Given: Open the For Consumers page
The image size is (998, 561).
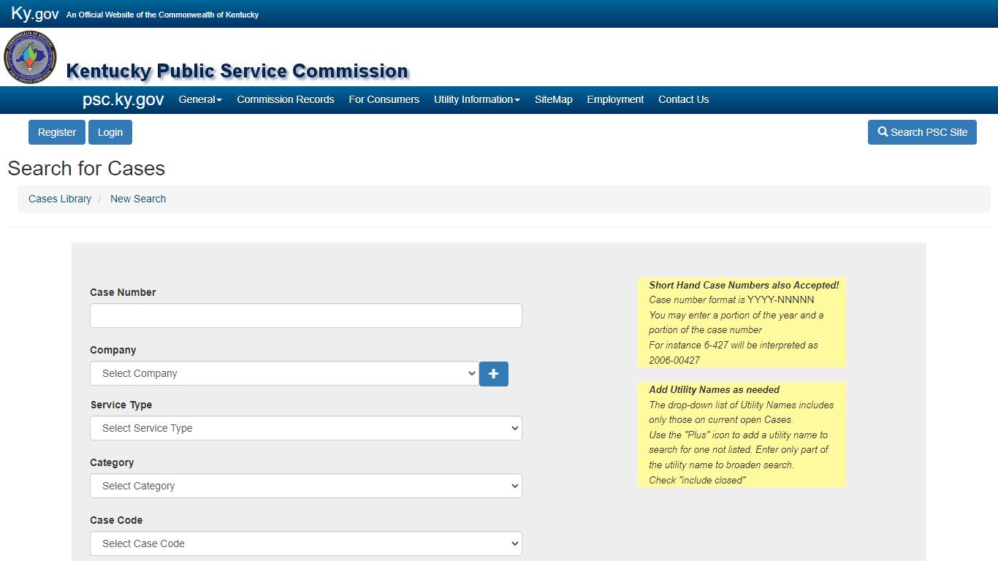Looking at the screenshot, I should (x=384, y=99).
